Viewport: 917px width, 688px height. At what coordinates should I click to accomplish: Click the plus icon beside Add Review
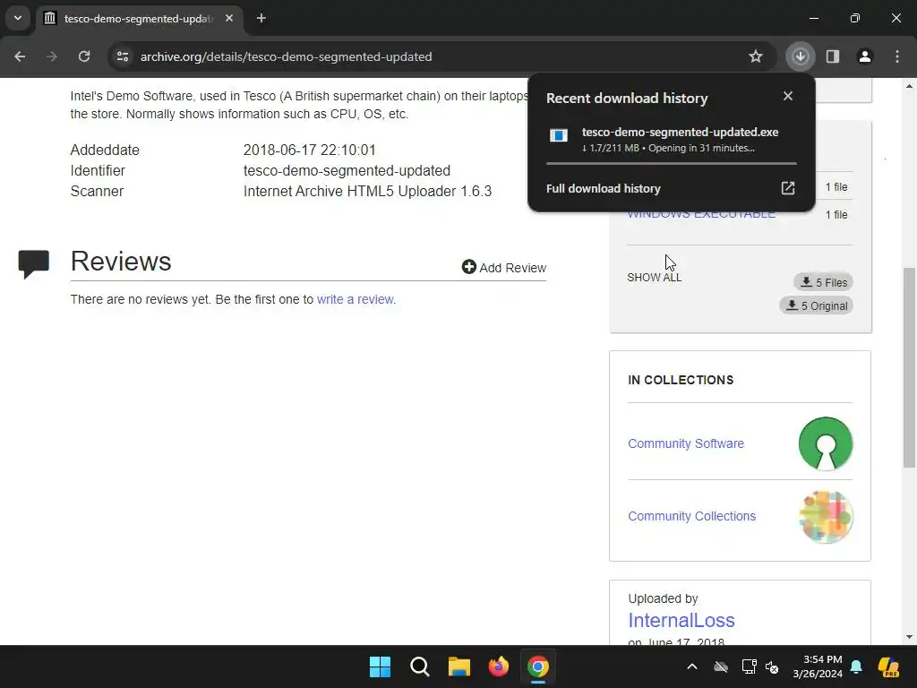[468, 267]
